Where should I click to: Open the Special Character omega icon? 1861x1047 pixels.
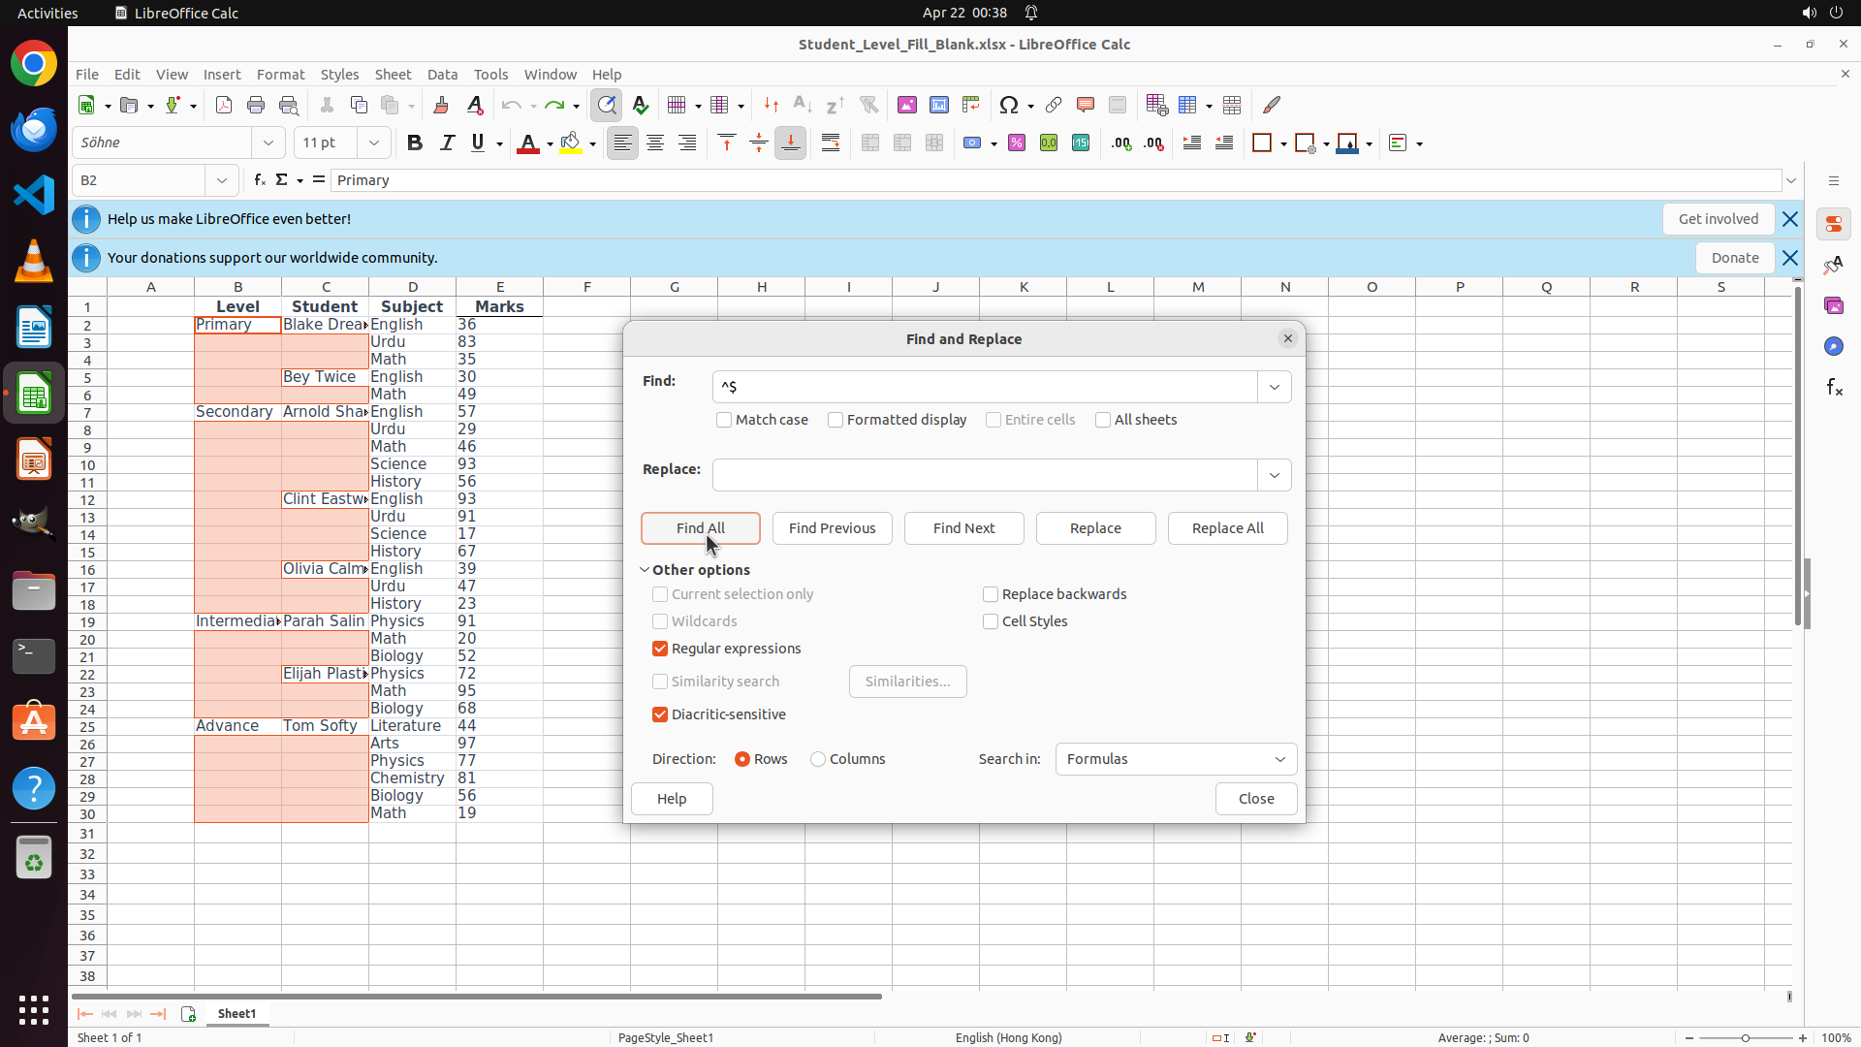click(x=1009, y=105)
